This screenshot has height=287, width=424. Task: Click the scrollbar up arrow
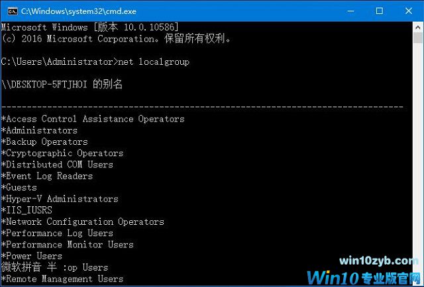418,27
